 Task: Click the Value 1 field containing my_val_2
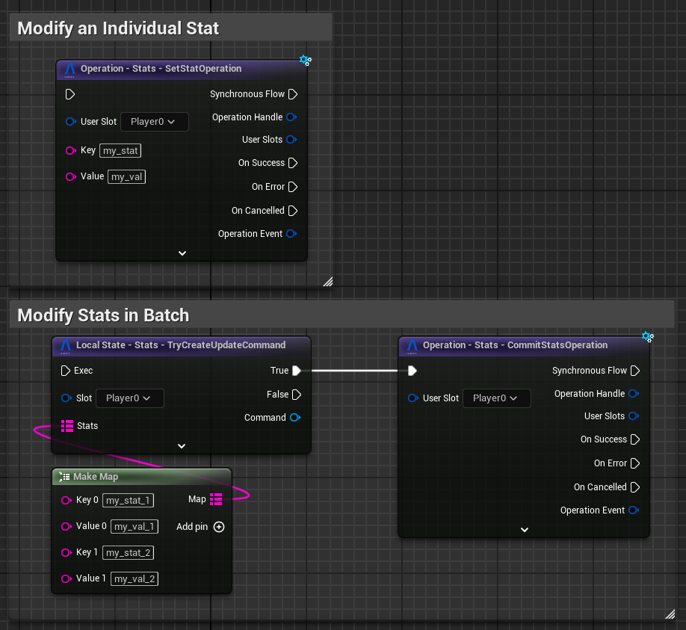pyautogui.click(x=135, y=579)
